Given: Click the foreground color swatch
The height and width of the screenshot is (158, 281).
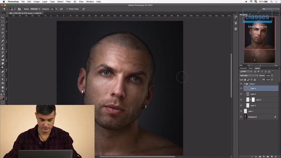Looking at the screenshot, I should pyautogui.click(x=2, y=97).
